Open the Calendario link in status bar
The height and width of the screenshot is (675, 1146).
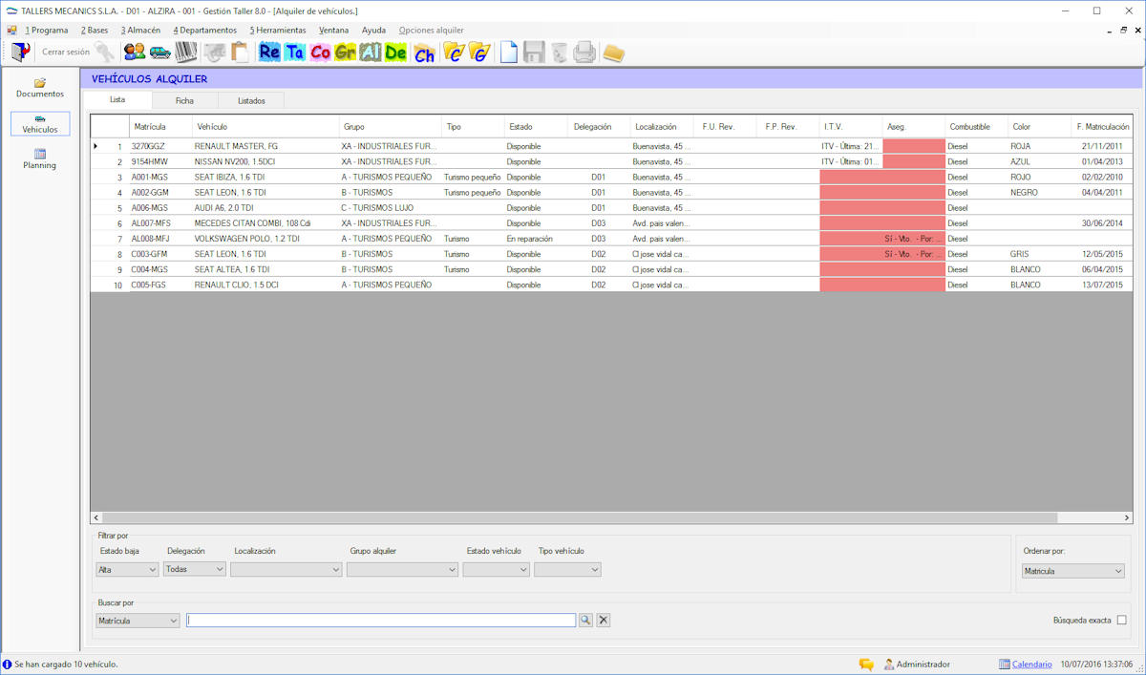coord(1031,664)
